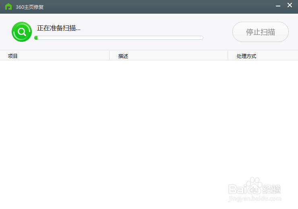Select the 项目 column header
This screenshot has width=298, height=209.
pos(55,55)
